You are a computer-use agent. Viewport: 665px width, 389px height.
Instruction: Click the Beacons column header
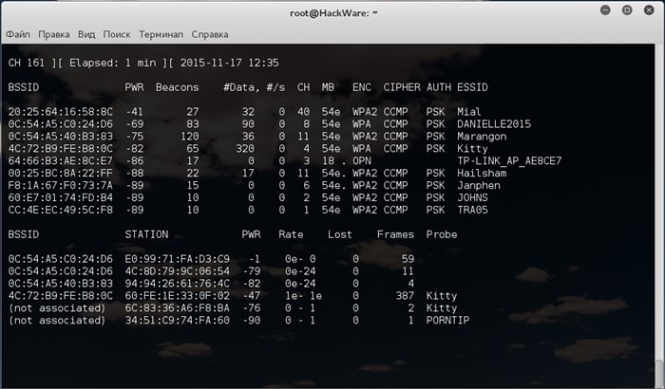coord(178,87)
